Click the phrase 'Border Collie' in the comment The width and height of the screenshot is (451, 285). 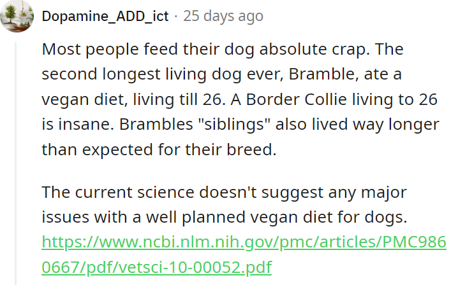pos(296,99)
